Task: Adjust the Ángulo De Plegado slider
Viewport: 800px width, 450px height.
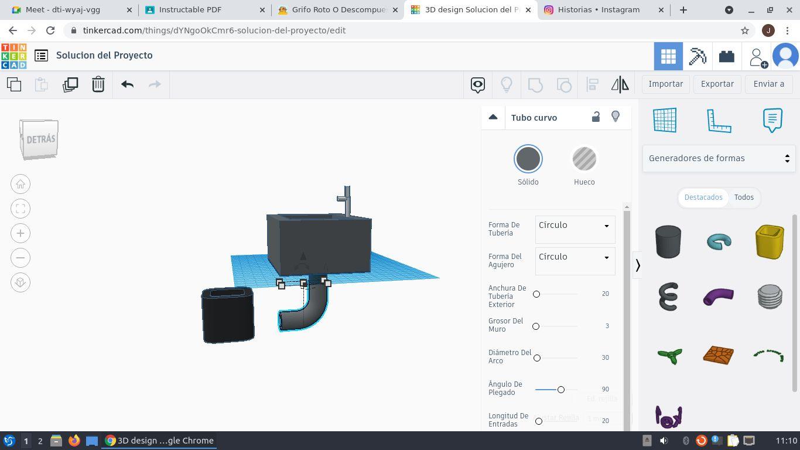Action: point(561,390)
